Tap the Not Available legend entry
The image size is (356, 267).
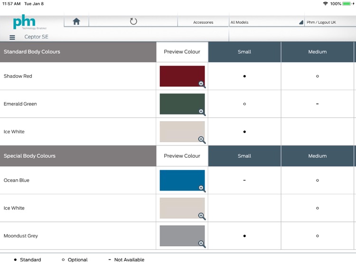tap(126, 259)
